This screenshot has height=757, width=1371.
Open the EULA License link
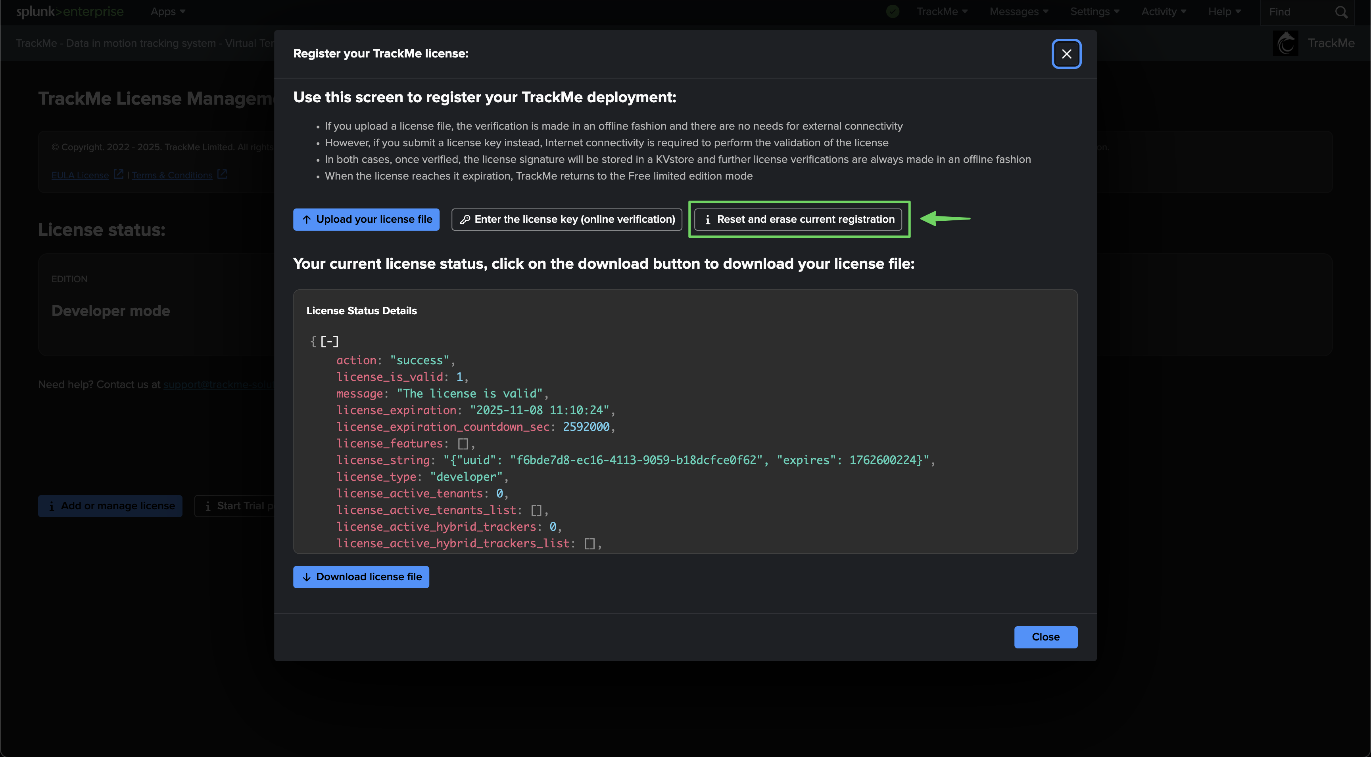coord(80,176)
